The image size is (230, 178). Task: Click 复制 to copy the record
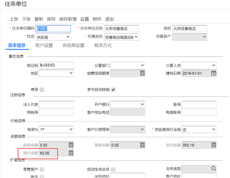click(x=39, y=19)
